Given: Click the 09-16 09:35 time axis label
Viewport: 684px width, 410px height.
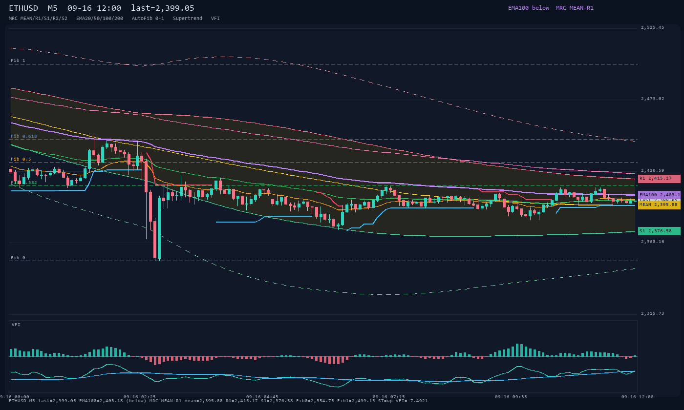Looking at the screenshot, I should point(511,397).
